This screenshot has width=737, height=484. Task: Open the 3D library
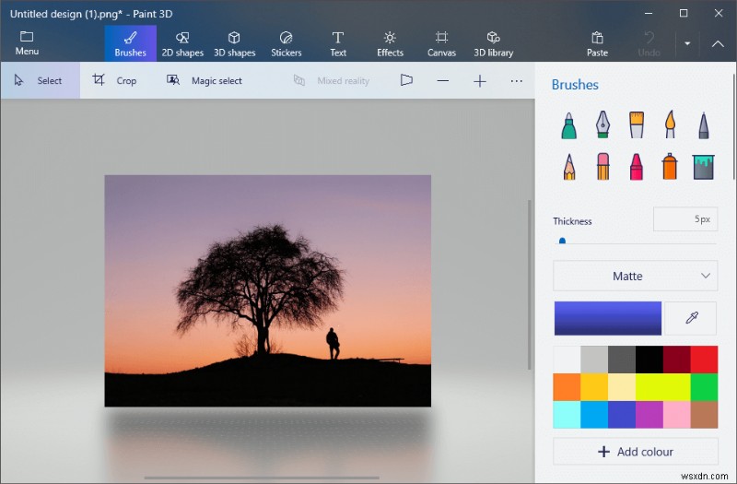pyautogui.click(x=494, y=43)
